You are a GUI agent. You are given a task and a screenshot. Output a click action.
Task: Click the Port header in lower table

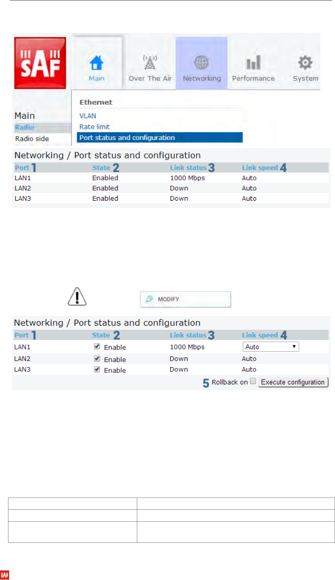tap(21, 335)
